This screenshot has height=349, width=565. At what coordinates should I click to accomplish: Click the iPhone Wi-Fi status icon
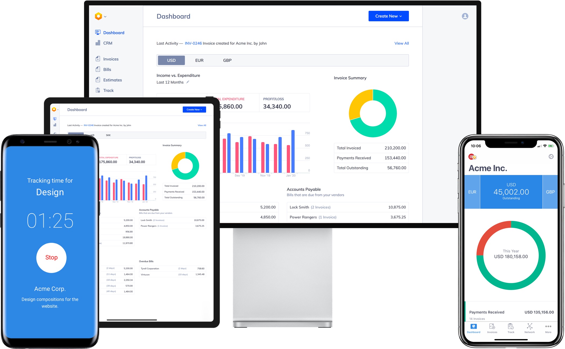click(x=545, y=146)
